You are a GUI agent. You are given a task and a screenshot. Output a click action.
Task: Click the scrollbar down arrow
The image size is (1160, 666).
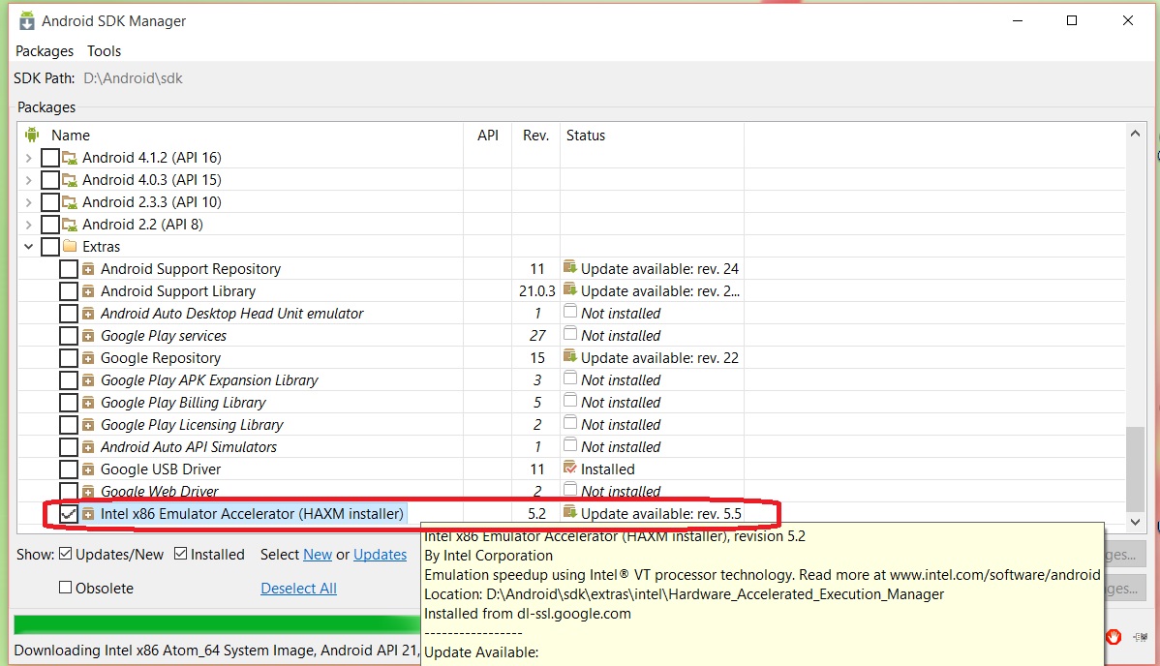click(1135, 522)
